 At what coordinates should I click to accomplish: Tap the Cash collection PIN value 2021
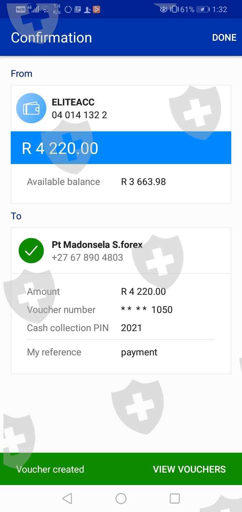(x=131, y=328)
